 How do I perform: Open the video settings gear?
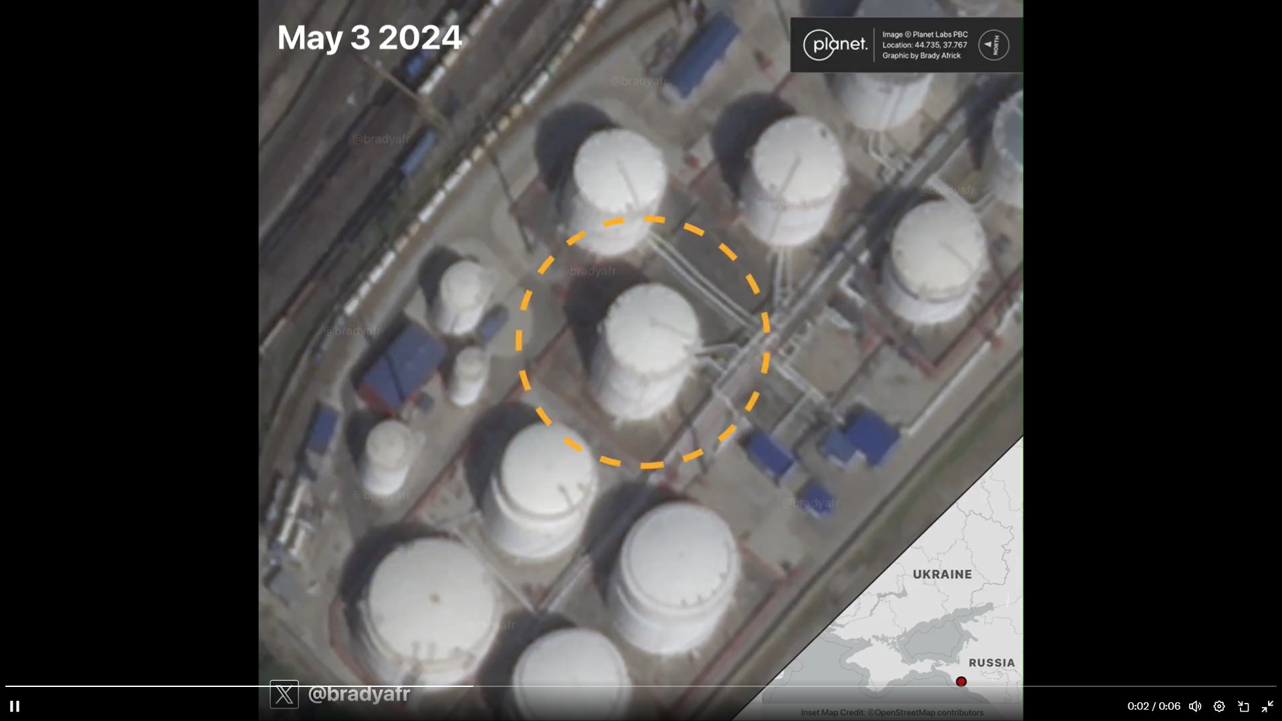point(1219,706)
